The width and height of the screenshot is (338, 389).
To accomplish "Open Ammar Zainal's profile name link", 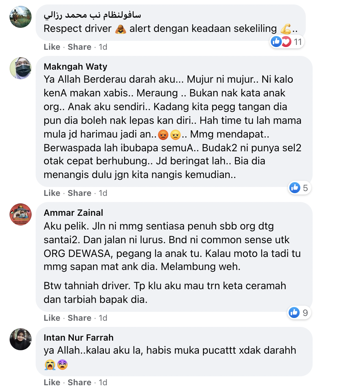I will (x=73, y=213).
